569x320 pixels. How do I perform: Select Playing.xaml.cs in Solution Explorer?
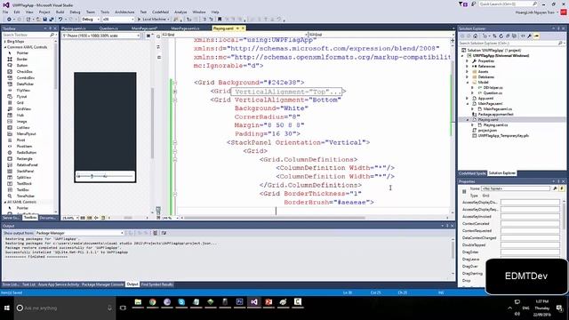(x=495, y=124)
